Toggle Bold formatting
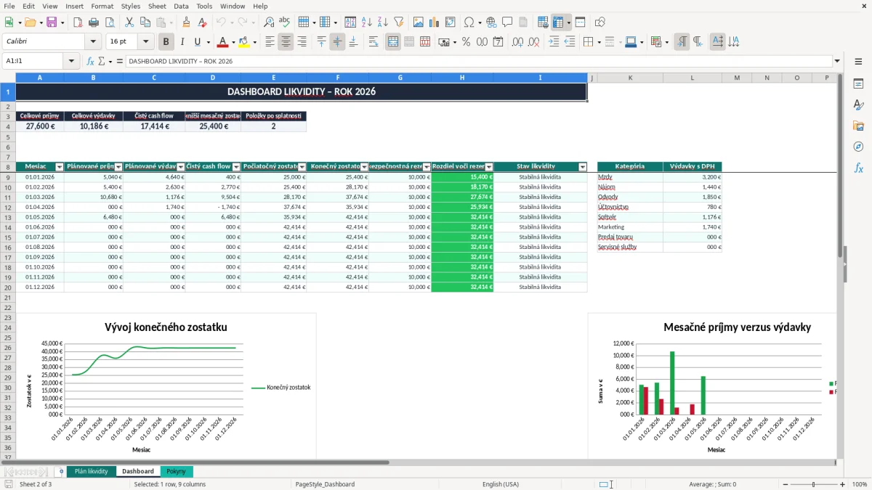Image resolution: width=872 pixels, height=490 pixels. click(x=166, y=42)
